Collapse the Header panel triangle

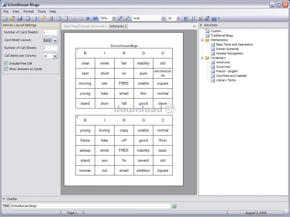coord(4,199)
